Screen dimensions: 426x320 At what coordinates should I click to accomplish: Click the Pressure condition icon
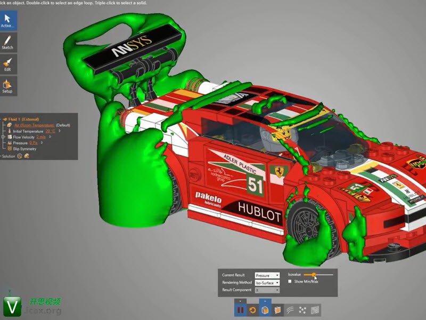tap(10, 143)
